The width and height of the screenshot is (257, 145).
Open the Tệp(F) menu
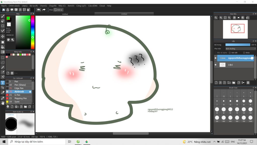[x=4, y=6]
